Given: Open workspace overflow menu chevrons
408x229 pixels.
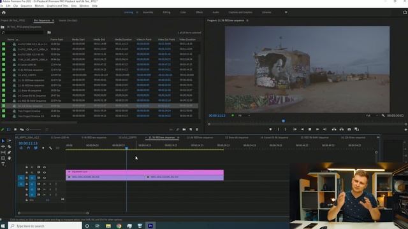Looking at the screenshot, I should [x=286, y=12].
